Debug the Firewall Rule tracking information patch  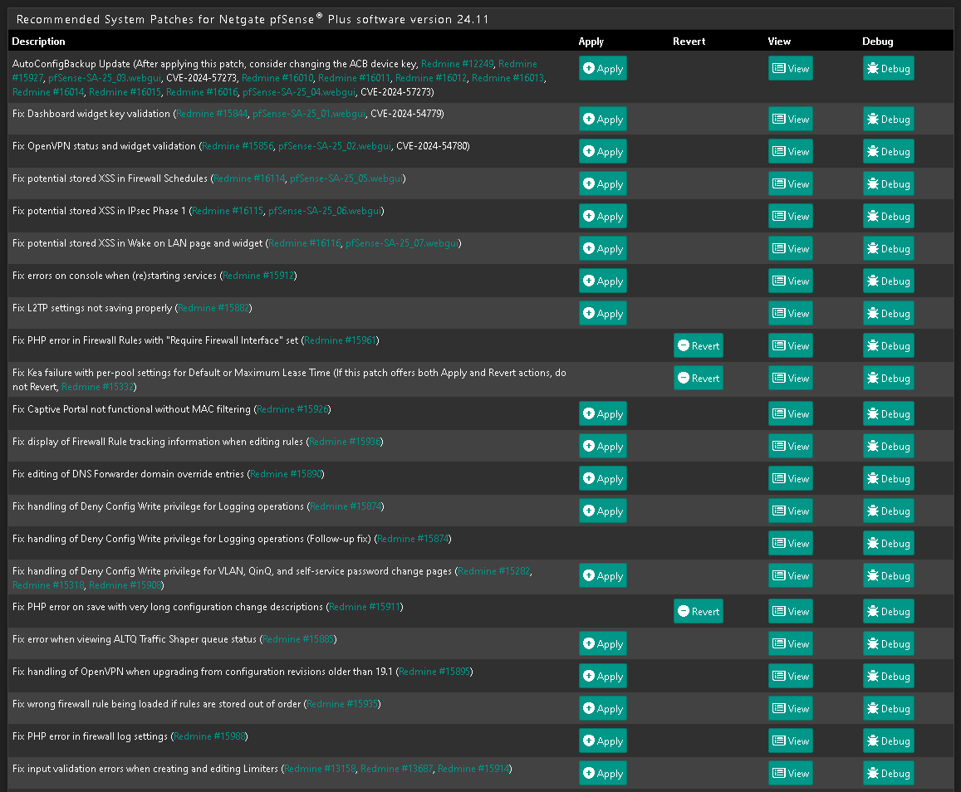[888, 447]
